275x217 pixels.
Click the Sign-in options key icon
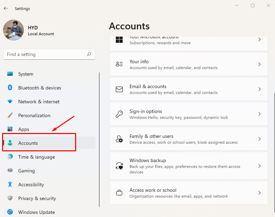click(119, 114)
